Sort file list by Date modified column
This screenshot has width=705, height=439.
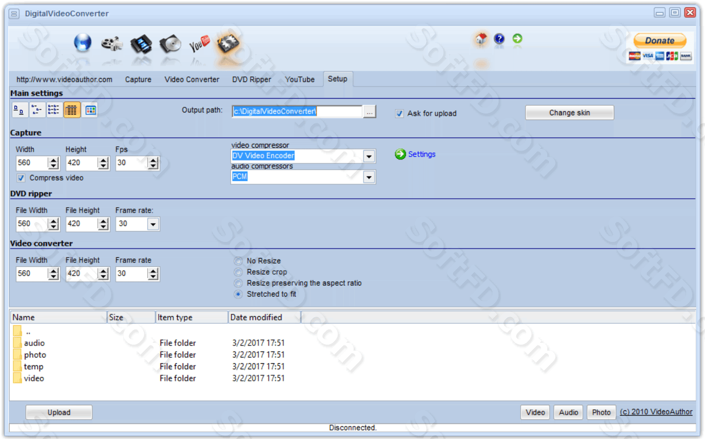(265, 317)
